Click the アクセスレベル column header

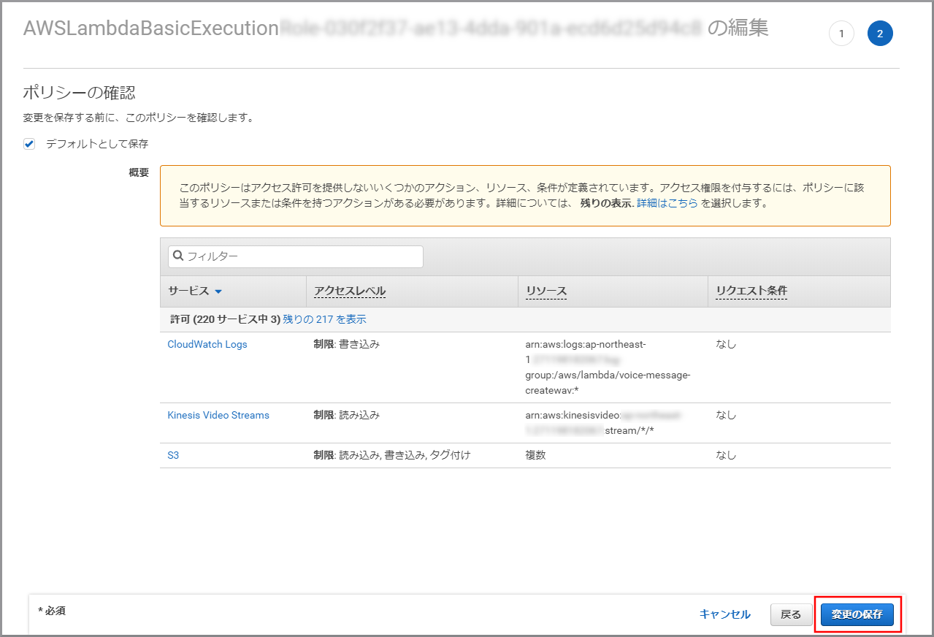(x=349, y=291)
